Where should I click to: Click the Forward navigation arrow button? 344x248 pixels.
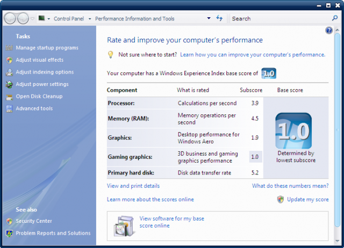coord(23,18)
